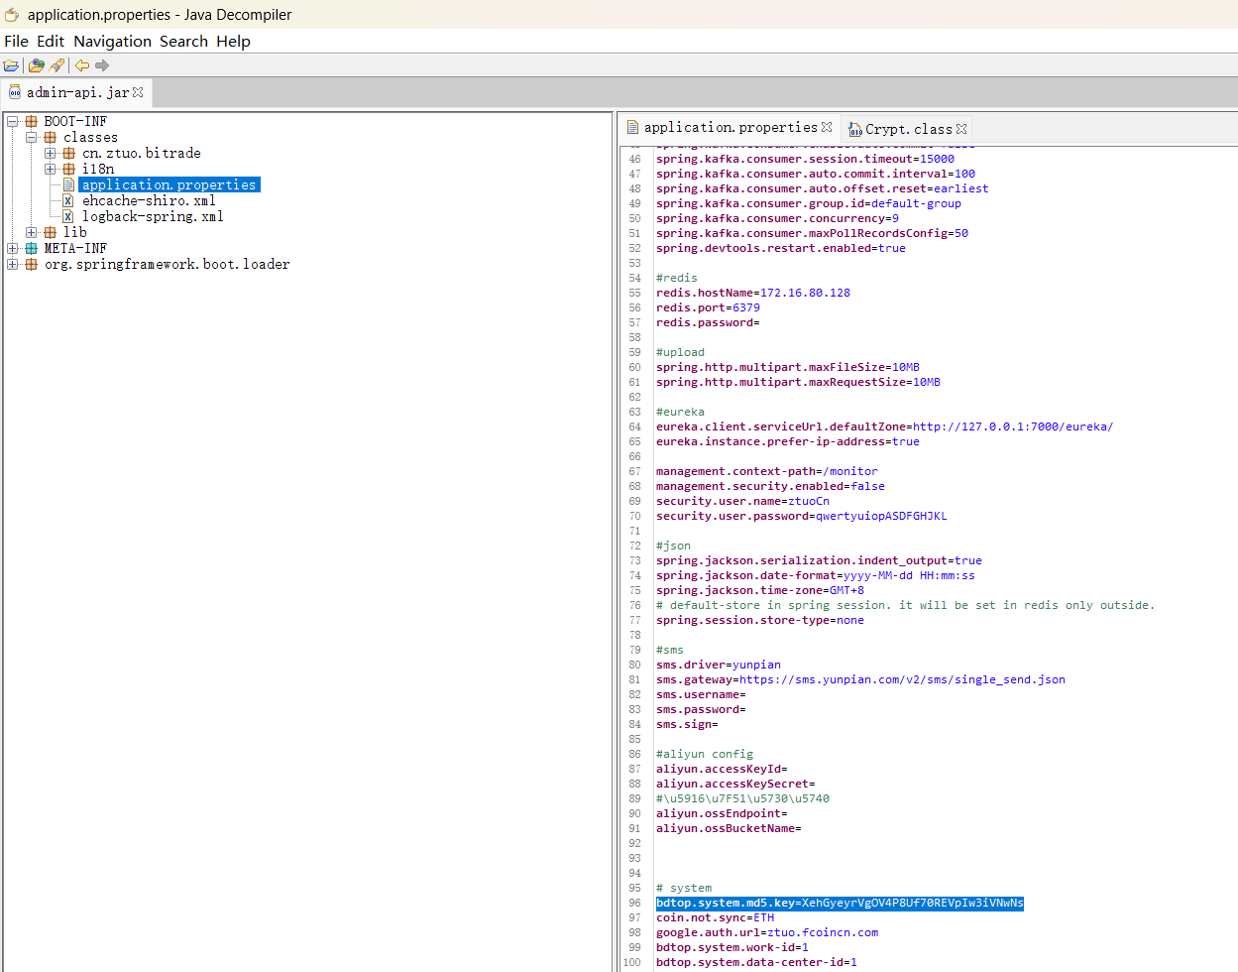Collapse the classes folder node
This screenshot has width=1238, height=972.
point(32,138)
